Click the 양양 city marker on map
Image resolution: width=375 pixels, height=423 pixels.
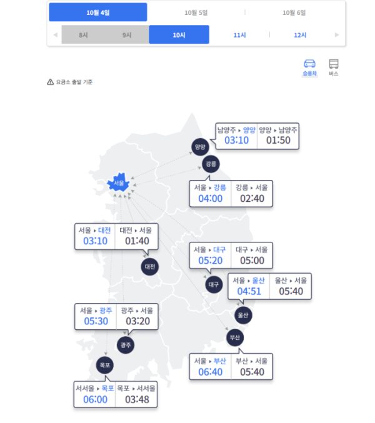[200, 147]
